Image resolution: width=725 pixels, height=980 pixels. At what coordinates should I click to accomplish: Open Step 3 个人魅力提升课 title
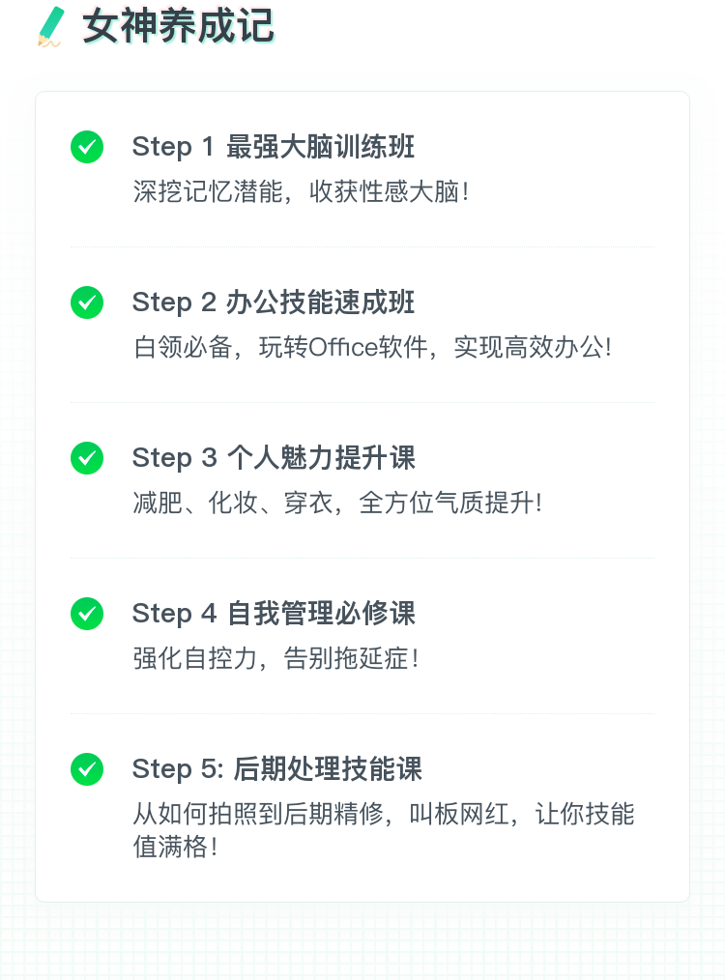[x=274, y=458]
